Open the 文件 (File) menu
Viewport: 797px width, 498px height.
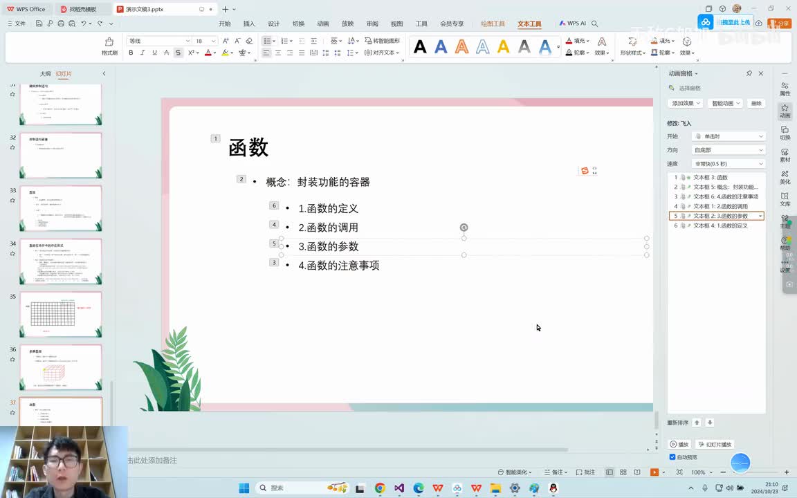pos(17,24)
